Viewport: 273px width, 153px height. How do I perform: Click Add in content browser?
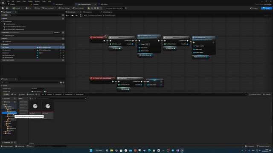click(6, 94)
